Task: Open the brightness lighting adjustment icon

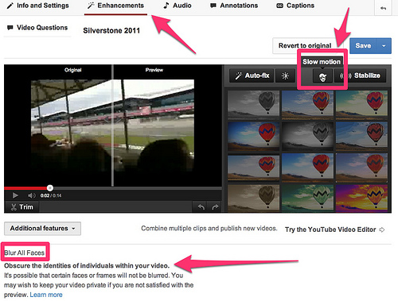Action: (285, 76)
